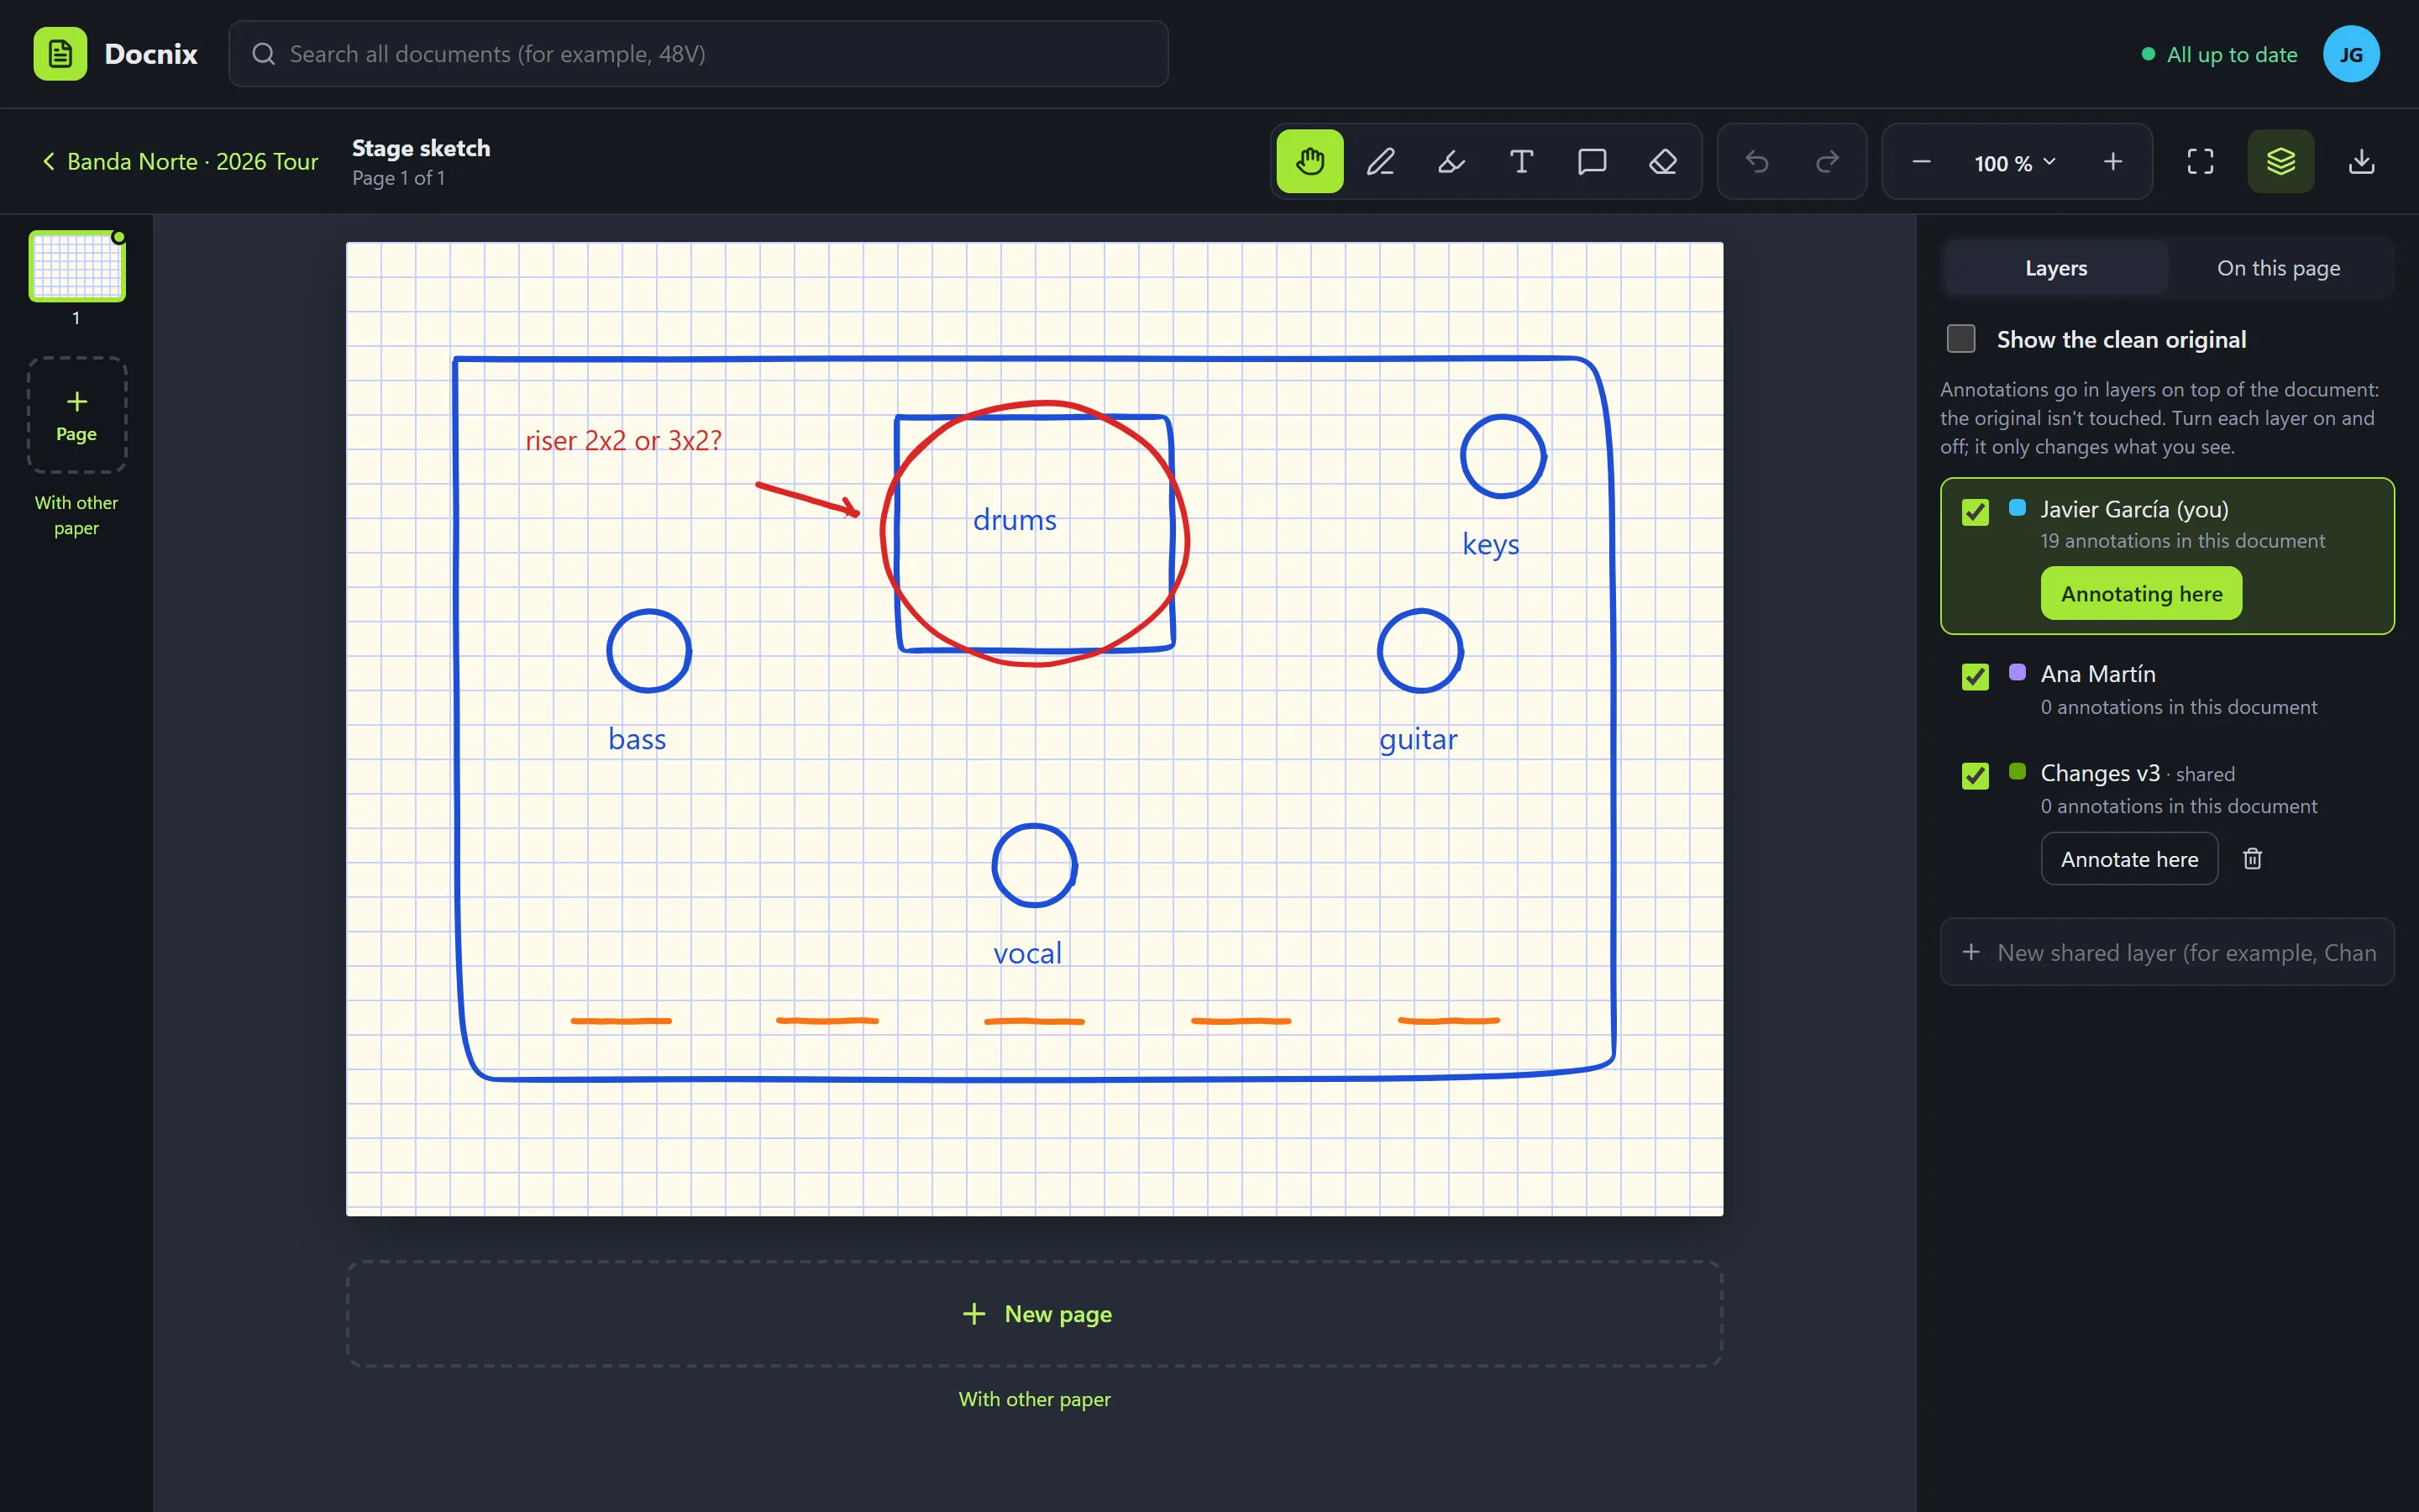Undo the last annotation
2419x1512 pixels.
tap(1757, 161)
